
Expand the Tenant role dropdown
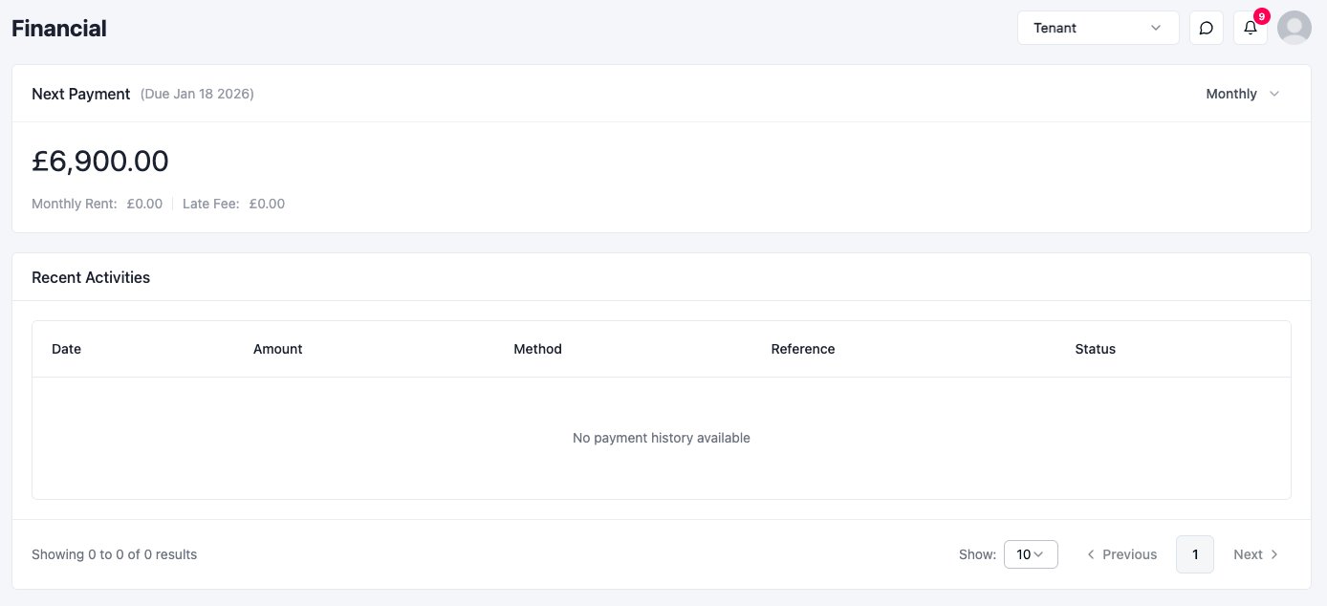[x=1098, y=28]
